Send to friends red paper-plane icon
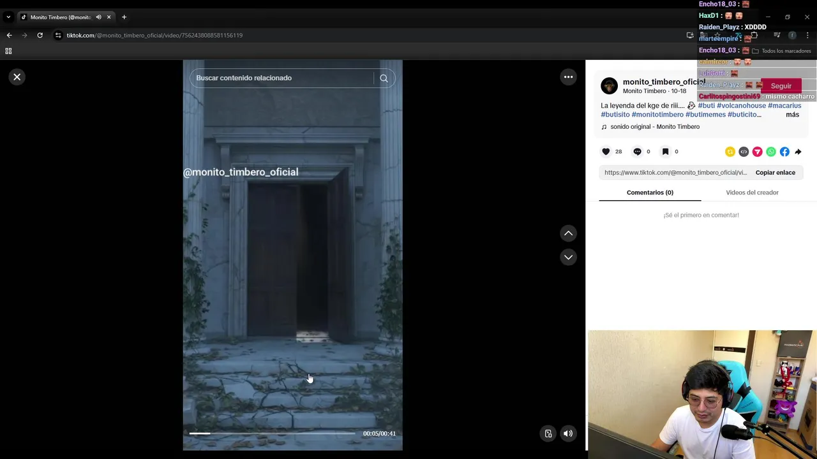Viewport: 817px width, 459px height. click(757, 152)
